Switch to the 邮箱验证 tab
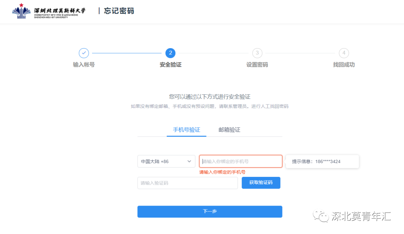Screen dimensions: 404x234 coord(229,130)
